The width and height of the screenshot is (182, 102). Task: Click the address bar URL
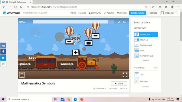(54, 7)
